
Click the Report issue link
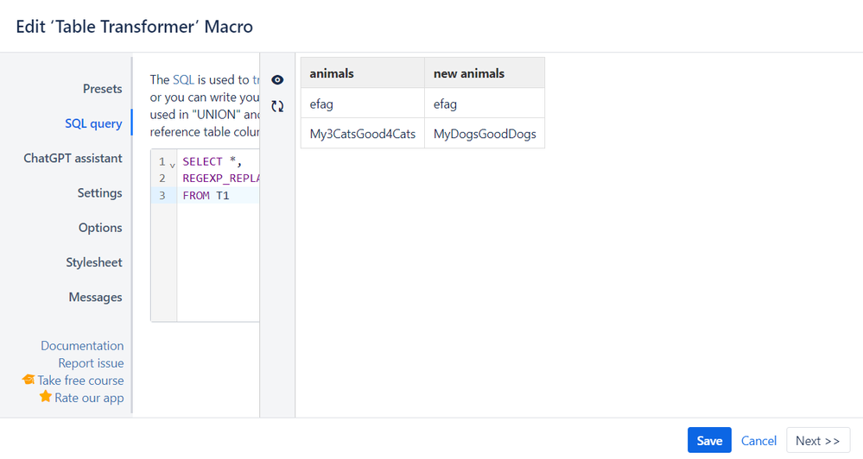tap(91, 363)
